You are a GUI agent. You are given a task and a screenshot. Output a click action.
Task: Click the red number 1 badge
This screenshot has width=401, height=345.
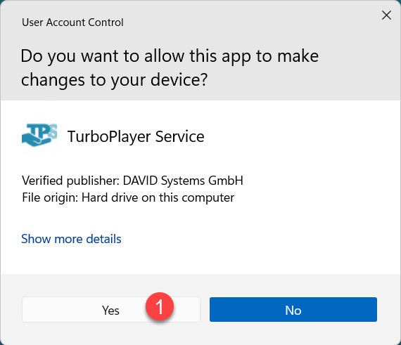tap(160, 306)
